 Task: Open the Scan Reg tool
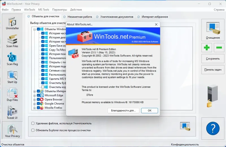[12, 59]
